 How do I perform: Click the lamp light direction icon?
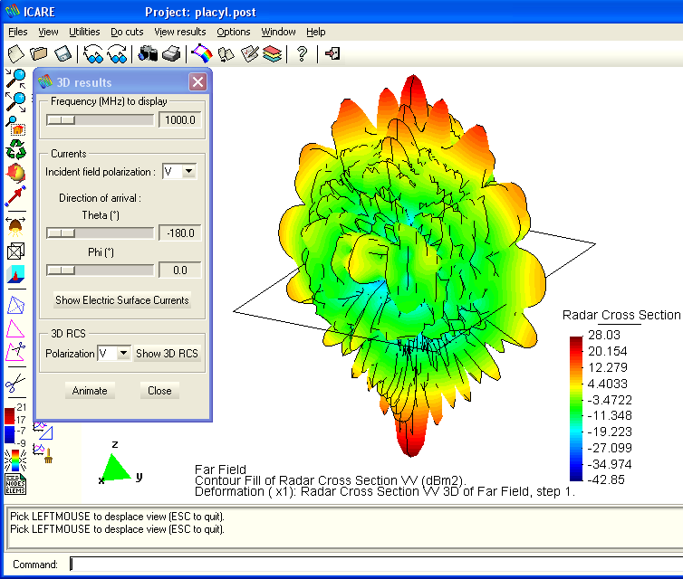15,227
